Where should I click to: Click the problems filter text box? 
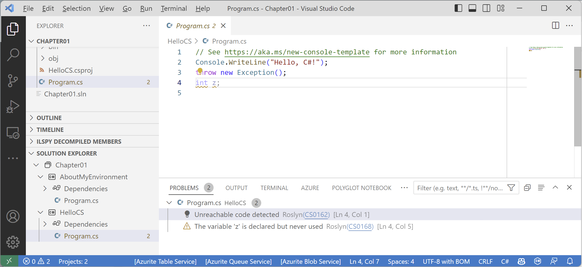pos(460,188)
